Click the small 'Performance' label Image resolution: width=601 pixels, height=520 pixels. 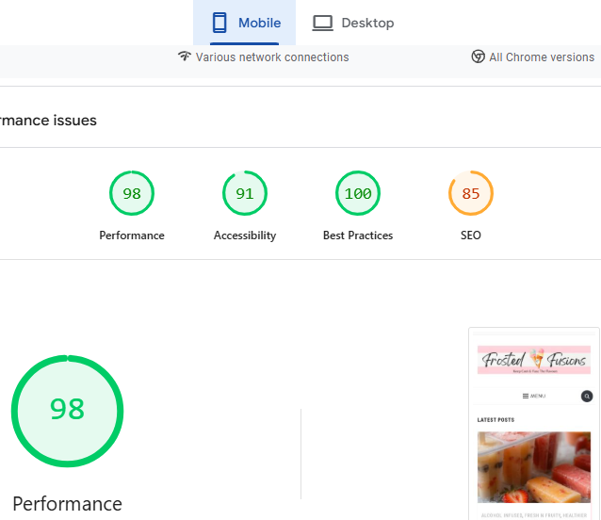click(x=132, y=236)
